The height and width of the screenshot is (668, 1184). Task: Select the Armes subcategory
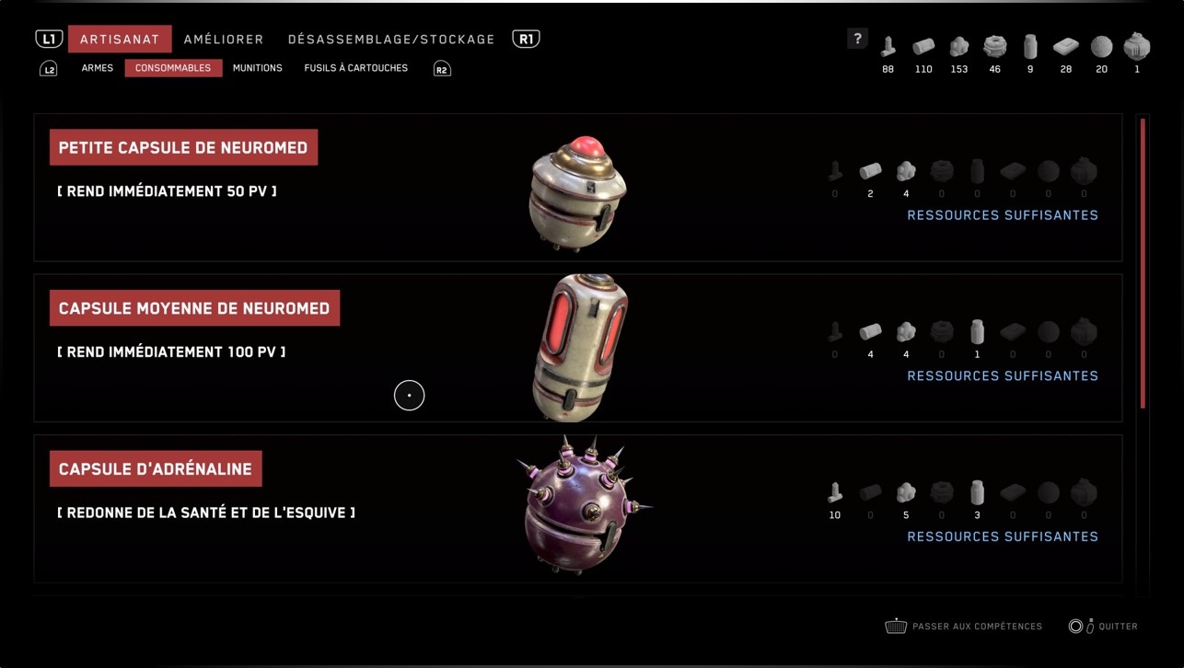[x=98, y=68]
